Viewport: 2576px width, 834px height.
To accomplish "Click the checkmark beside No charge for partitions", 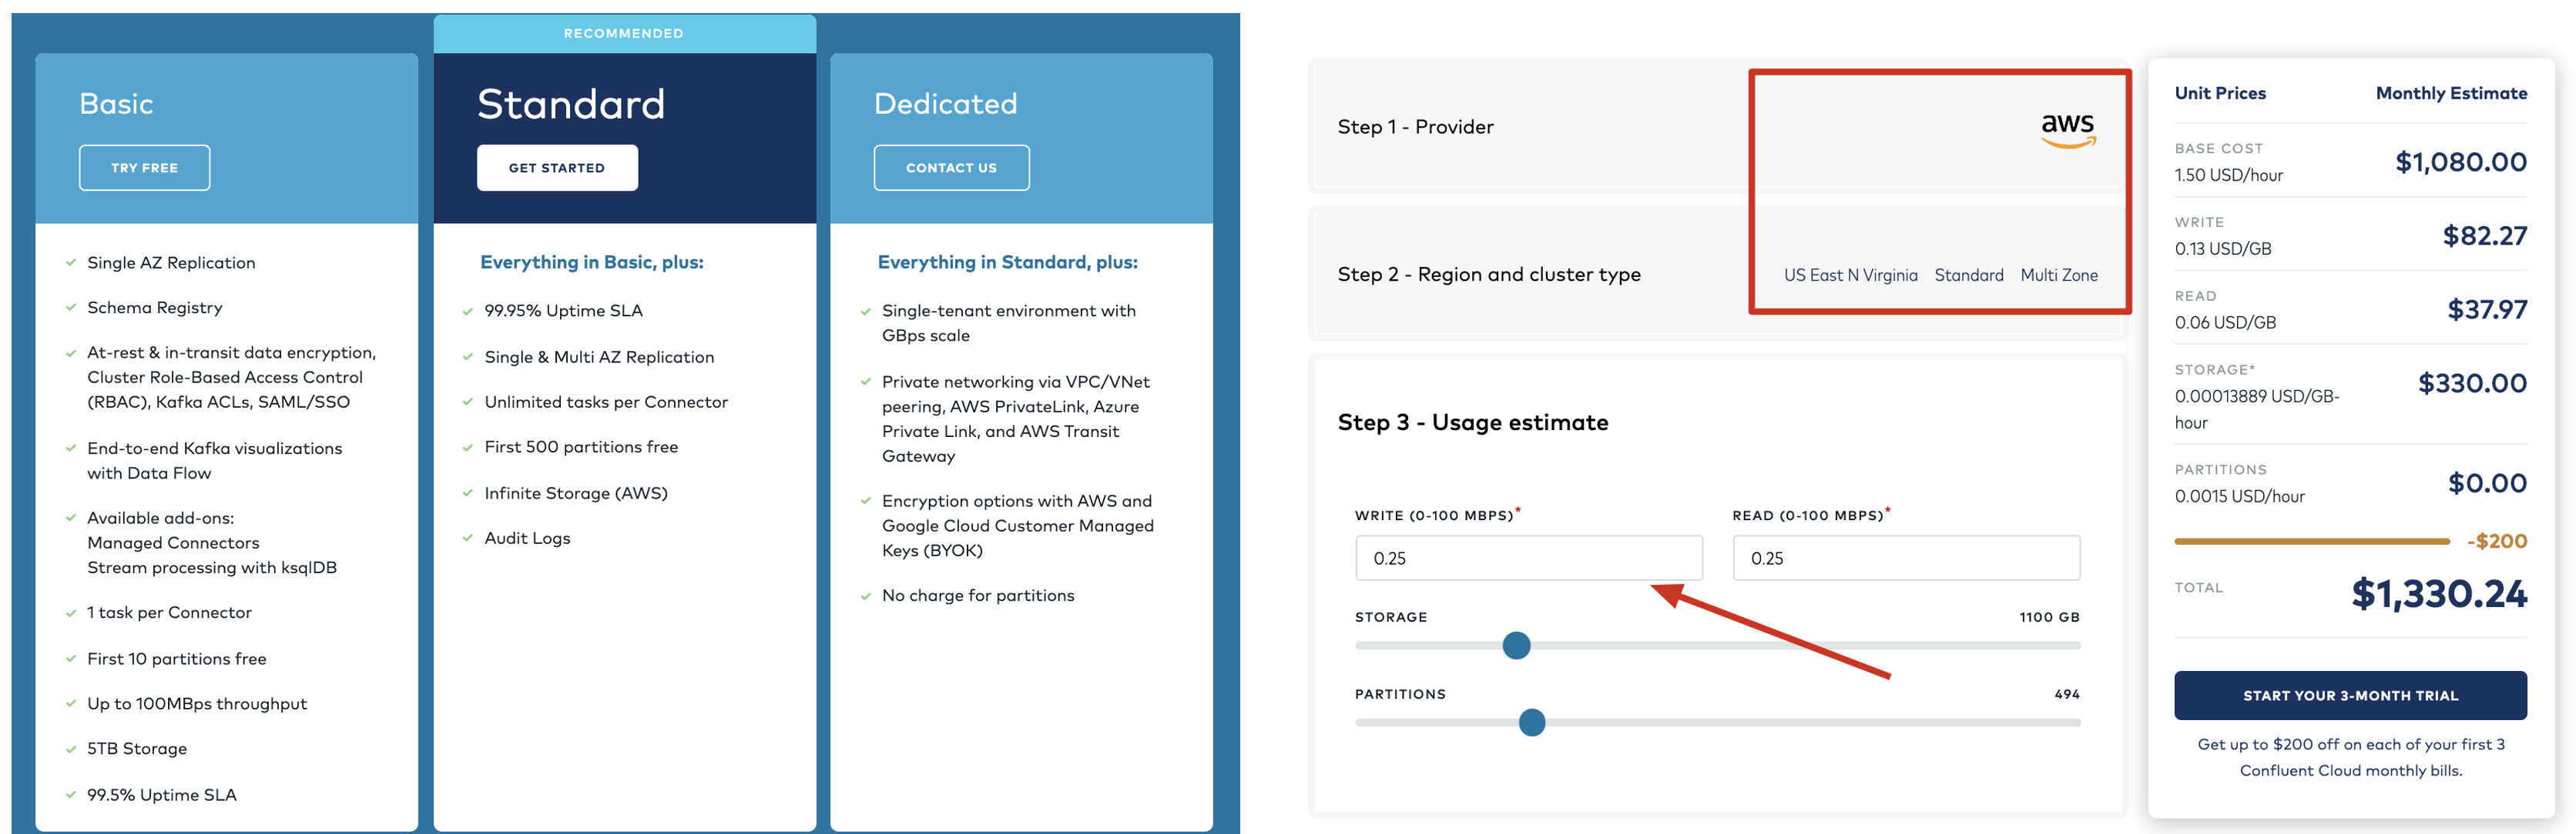I will (x=865, y=596).
